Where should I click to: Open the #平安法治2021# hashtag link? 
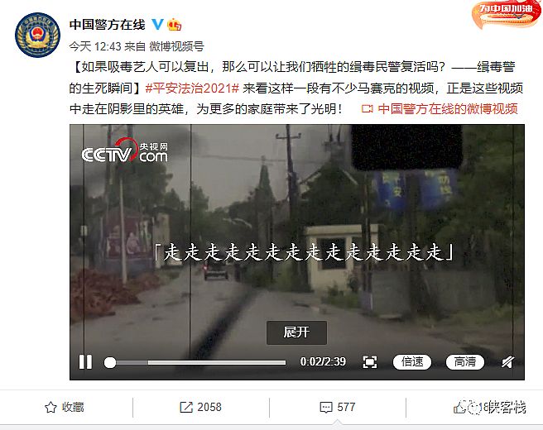pyautogui.click(x=192, y=88)
